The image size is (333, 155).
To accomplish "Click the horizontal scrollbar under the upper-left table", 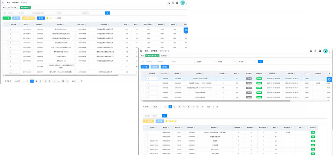I will (61, 75).
